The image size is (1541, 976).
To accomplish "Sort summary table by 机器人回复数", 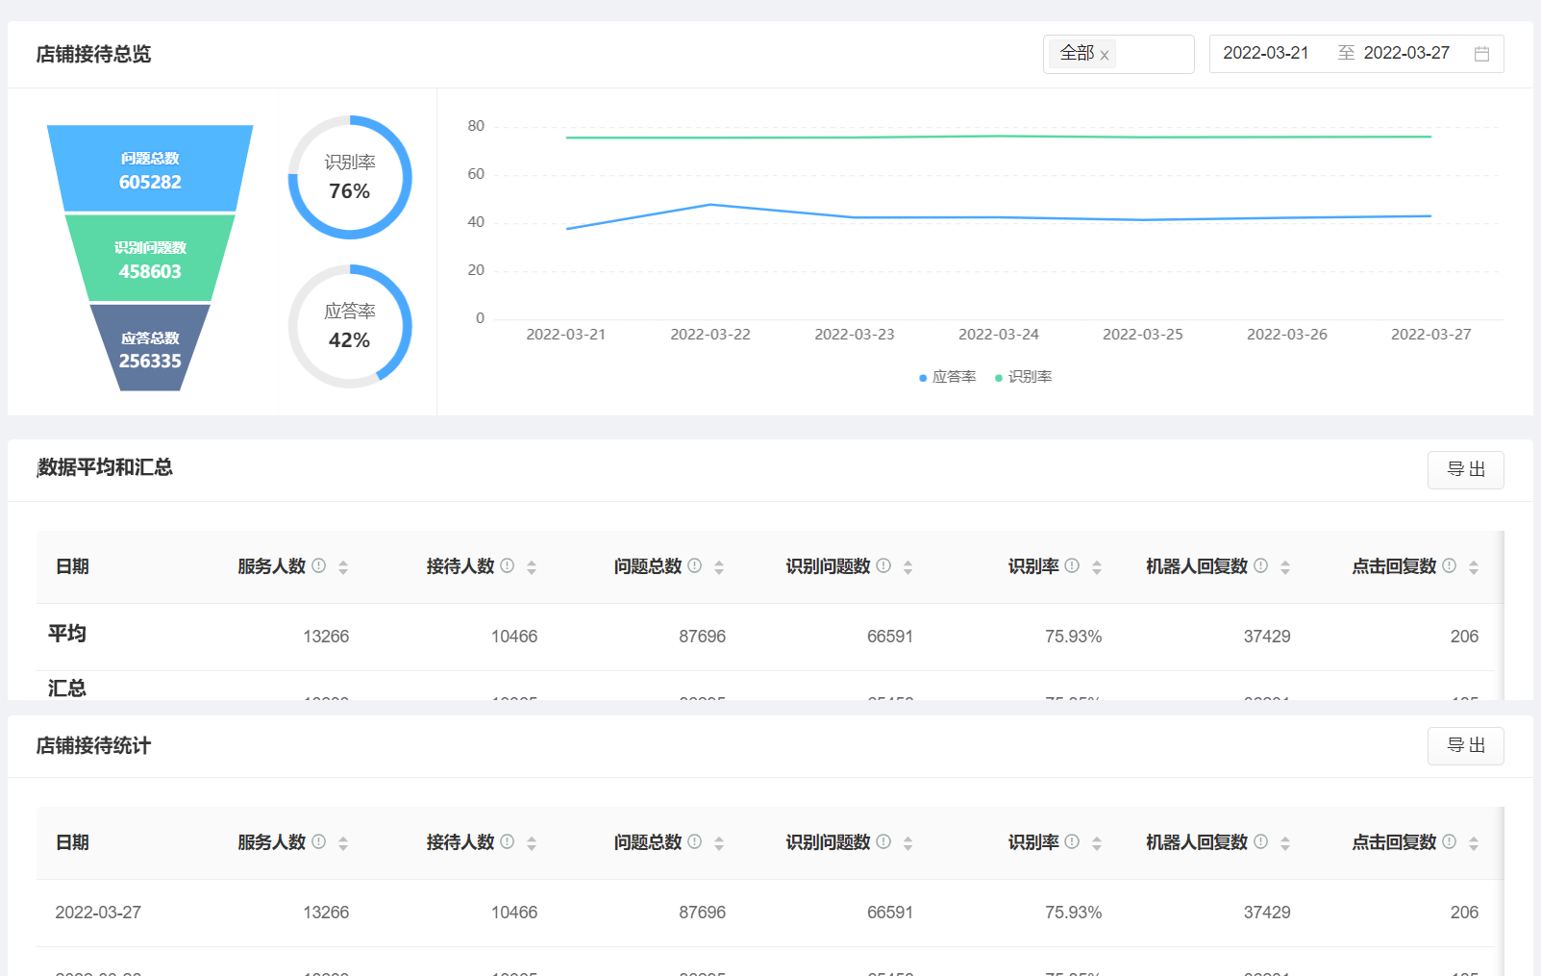I will click(x=1285, y=567).
